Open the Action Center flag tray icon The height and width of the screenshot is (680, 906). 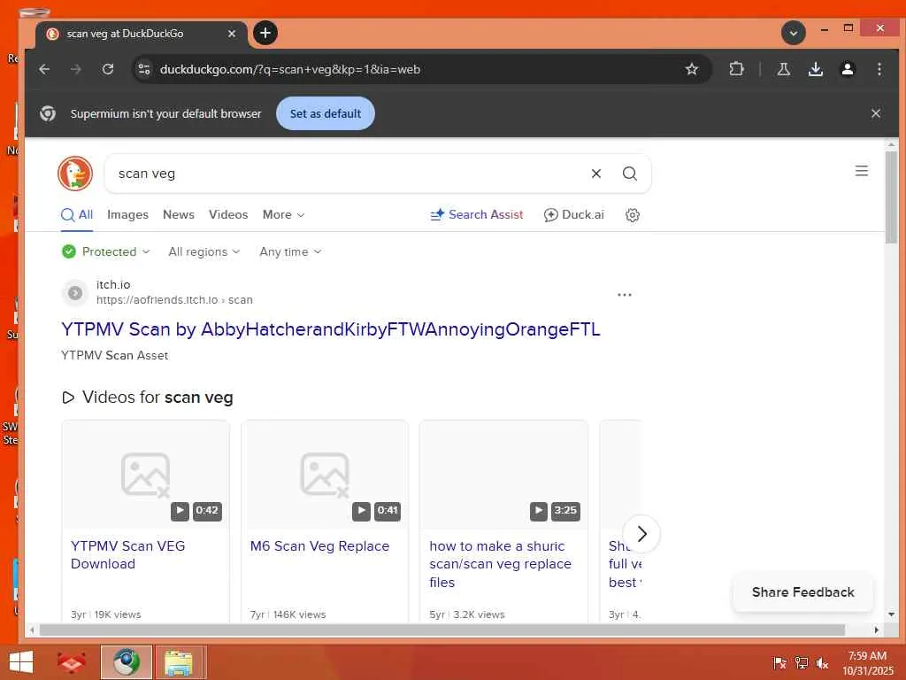[x=779, y=663]
